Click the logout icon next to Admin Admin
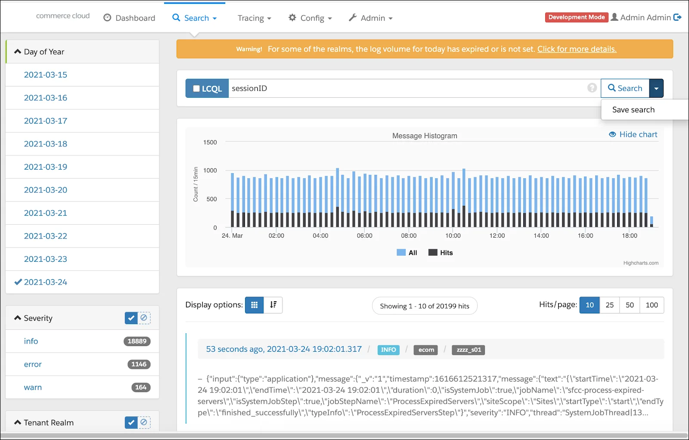The height and width of the screenshot is (440, 689). (677, 17)
